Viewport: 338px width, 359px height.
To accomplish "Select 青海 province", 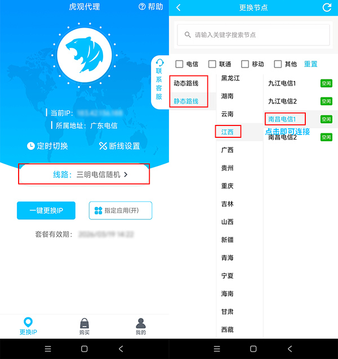I will [228, 258].
